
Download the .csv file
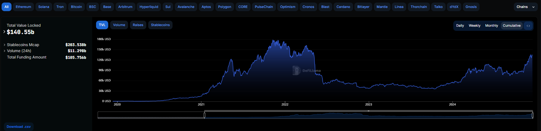19,127
